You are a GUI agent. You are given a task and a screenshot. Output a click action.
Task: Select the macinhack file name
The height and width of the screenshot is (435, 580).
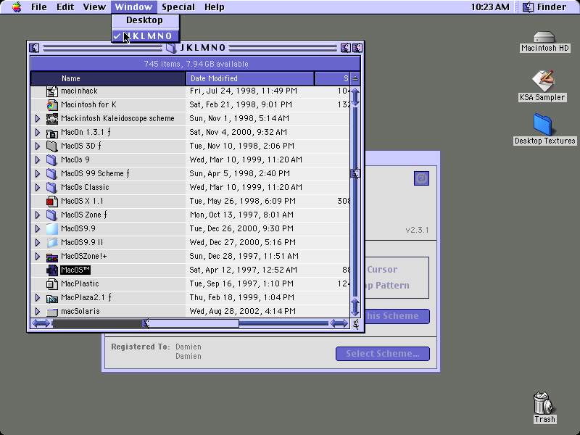click(x=79, y=91)
